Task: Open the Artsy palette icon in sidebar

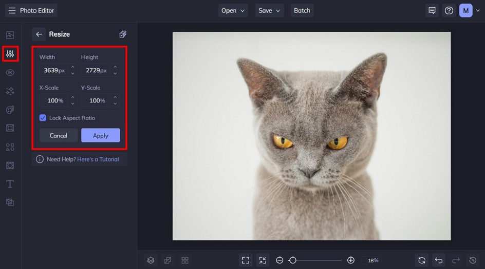Action: point(10,110)
